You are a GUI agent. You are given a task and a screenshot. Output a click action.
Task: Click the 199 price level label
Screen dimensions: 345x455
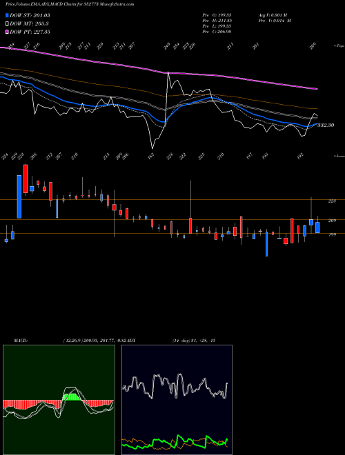click(x=332, y=234)
